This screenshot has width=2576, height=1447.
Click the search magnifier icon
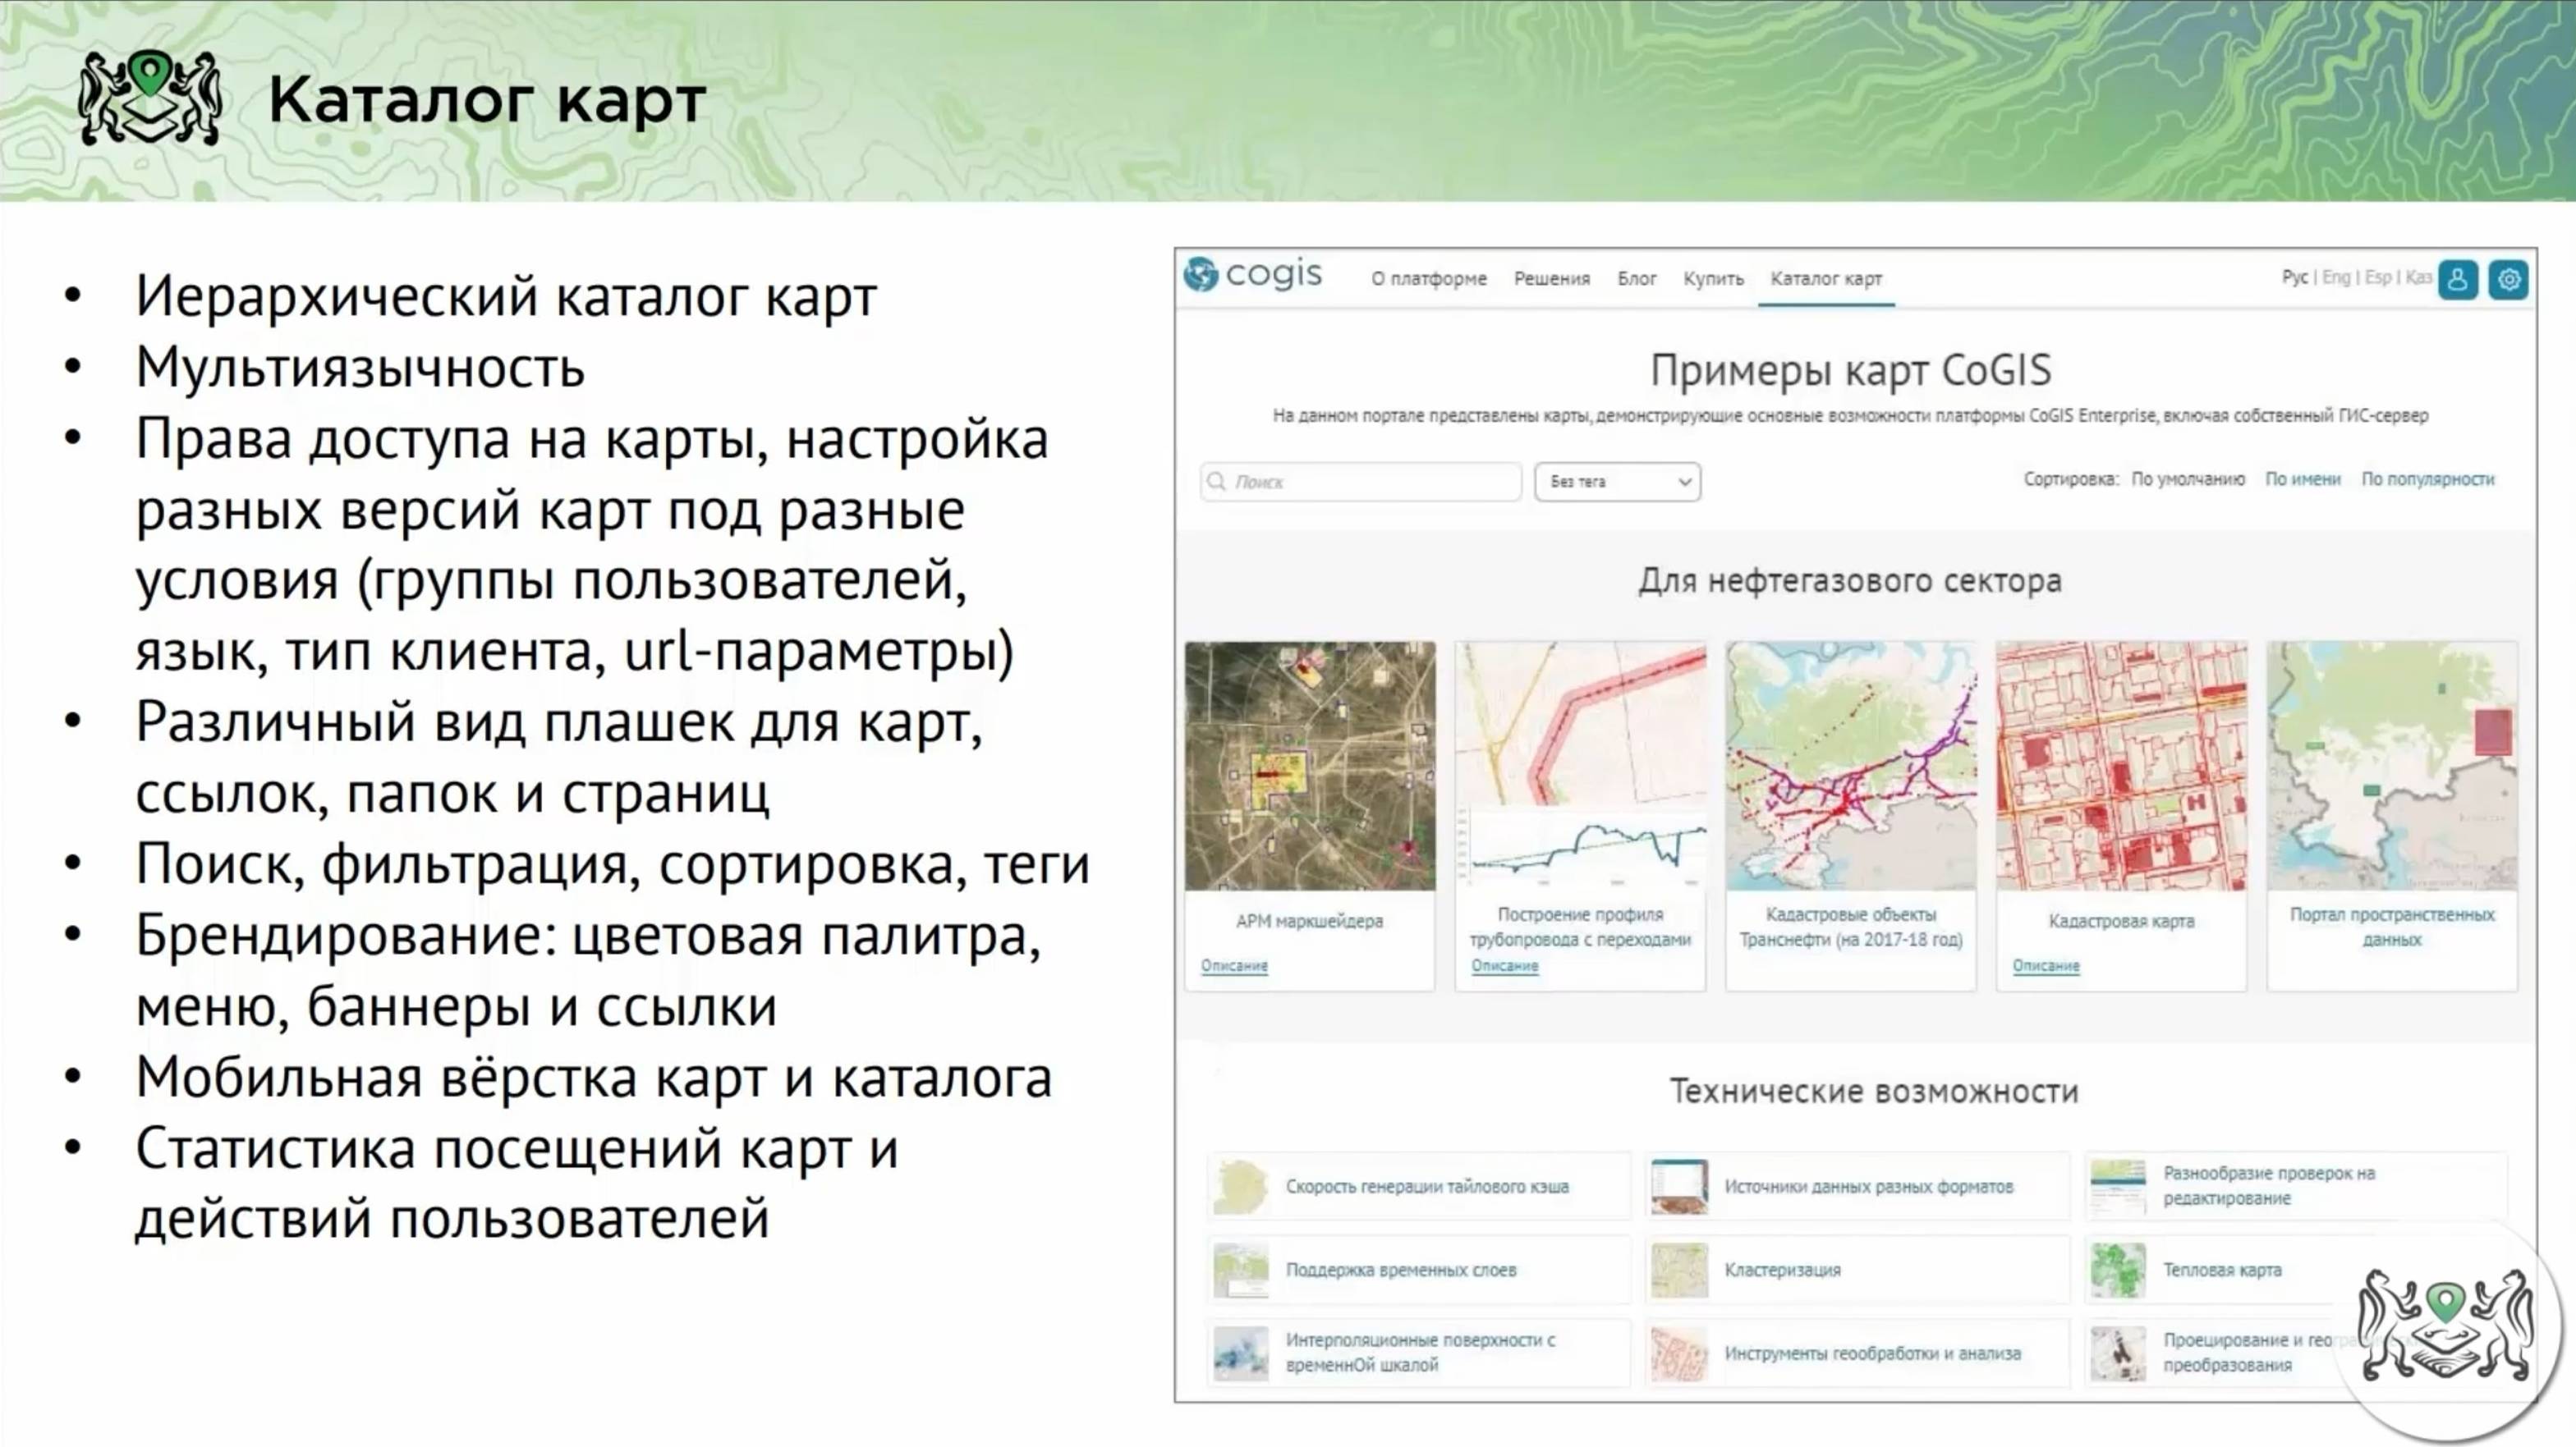click(1215, 482)
